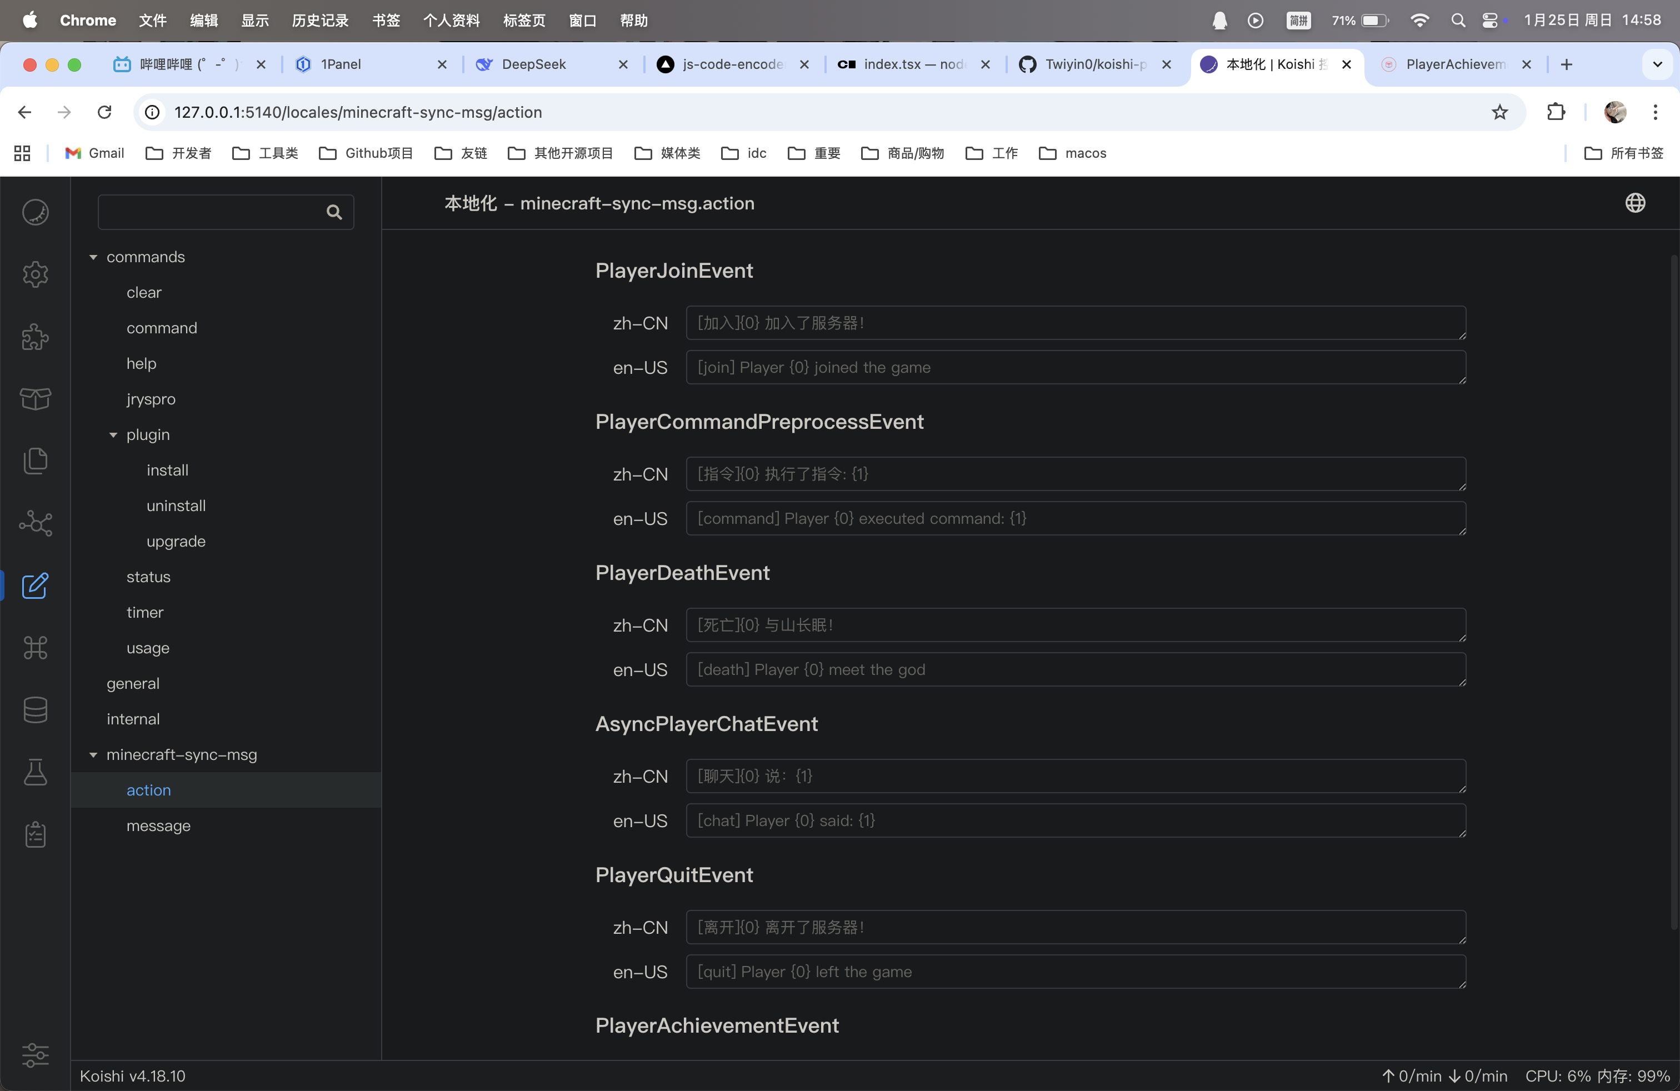Open the files explorer sidebar icon

coord(34,461)
